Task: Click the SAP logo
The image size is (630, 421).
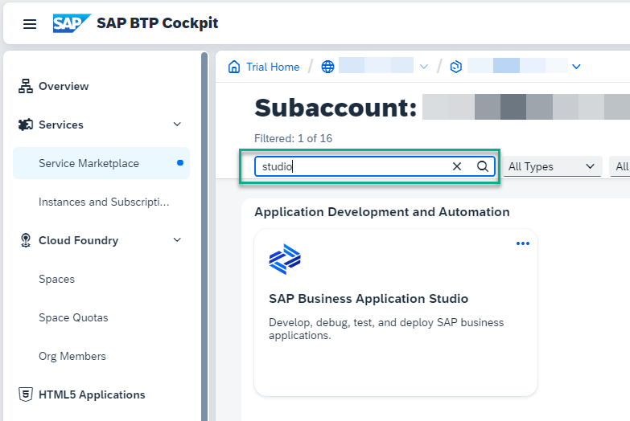Action: pos(72,23)
